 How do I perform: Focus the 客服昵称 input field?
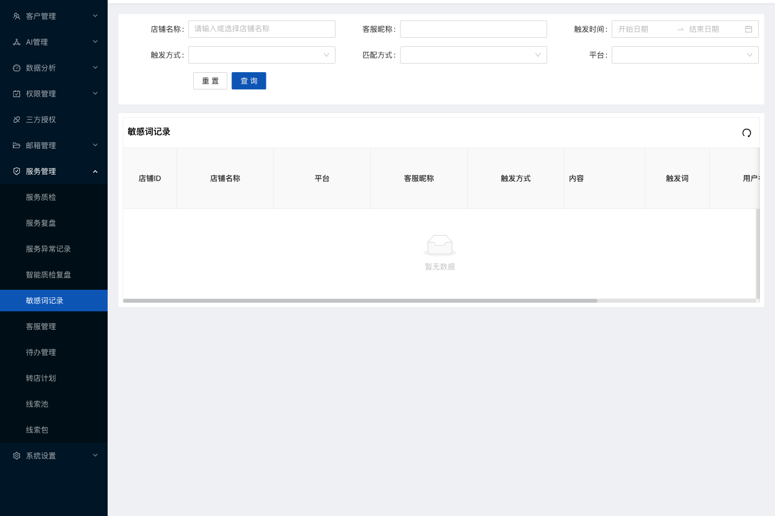(474, 29)
